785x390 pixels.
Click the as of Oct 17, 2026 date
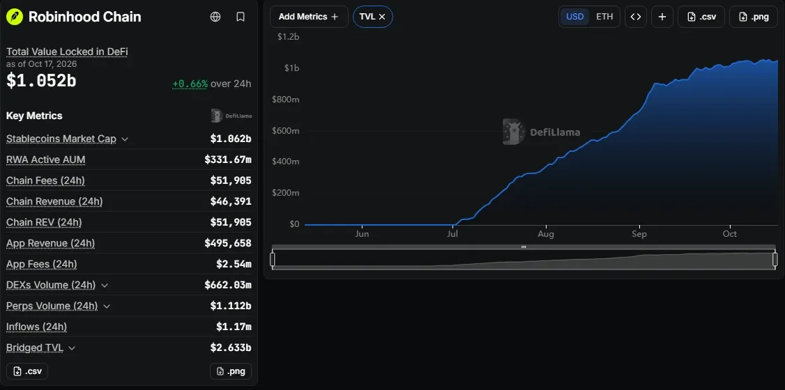click(42, 64)
